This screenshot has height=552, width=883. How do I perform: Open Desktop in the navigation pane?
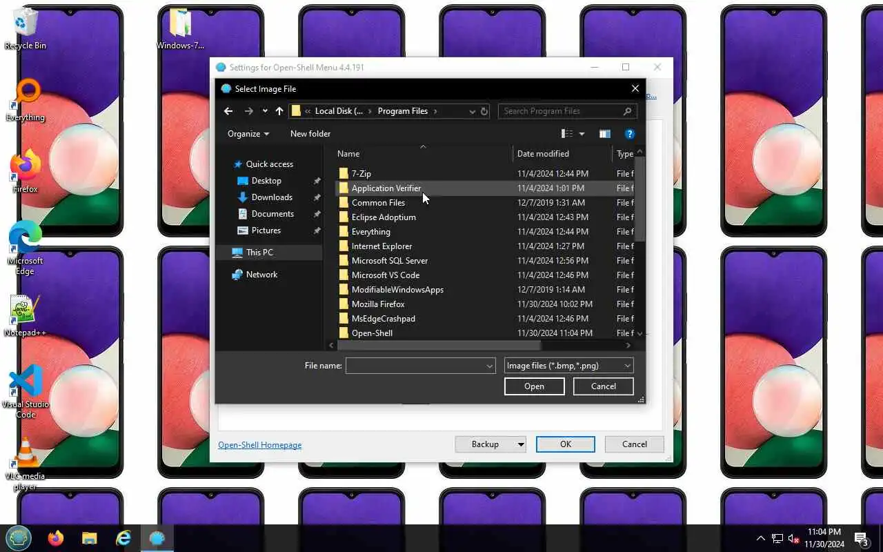266,181
